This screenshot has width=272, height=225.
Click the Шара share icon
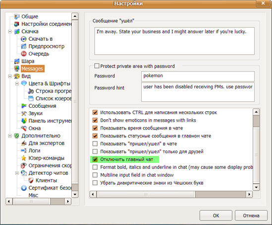coord(17,61)
